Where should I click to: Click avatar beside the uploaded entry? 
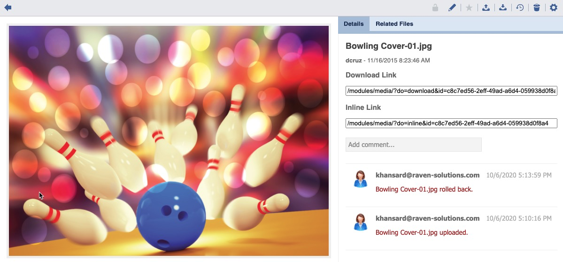(x=361, y=222)
